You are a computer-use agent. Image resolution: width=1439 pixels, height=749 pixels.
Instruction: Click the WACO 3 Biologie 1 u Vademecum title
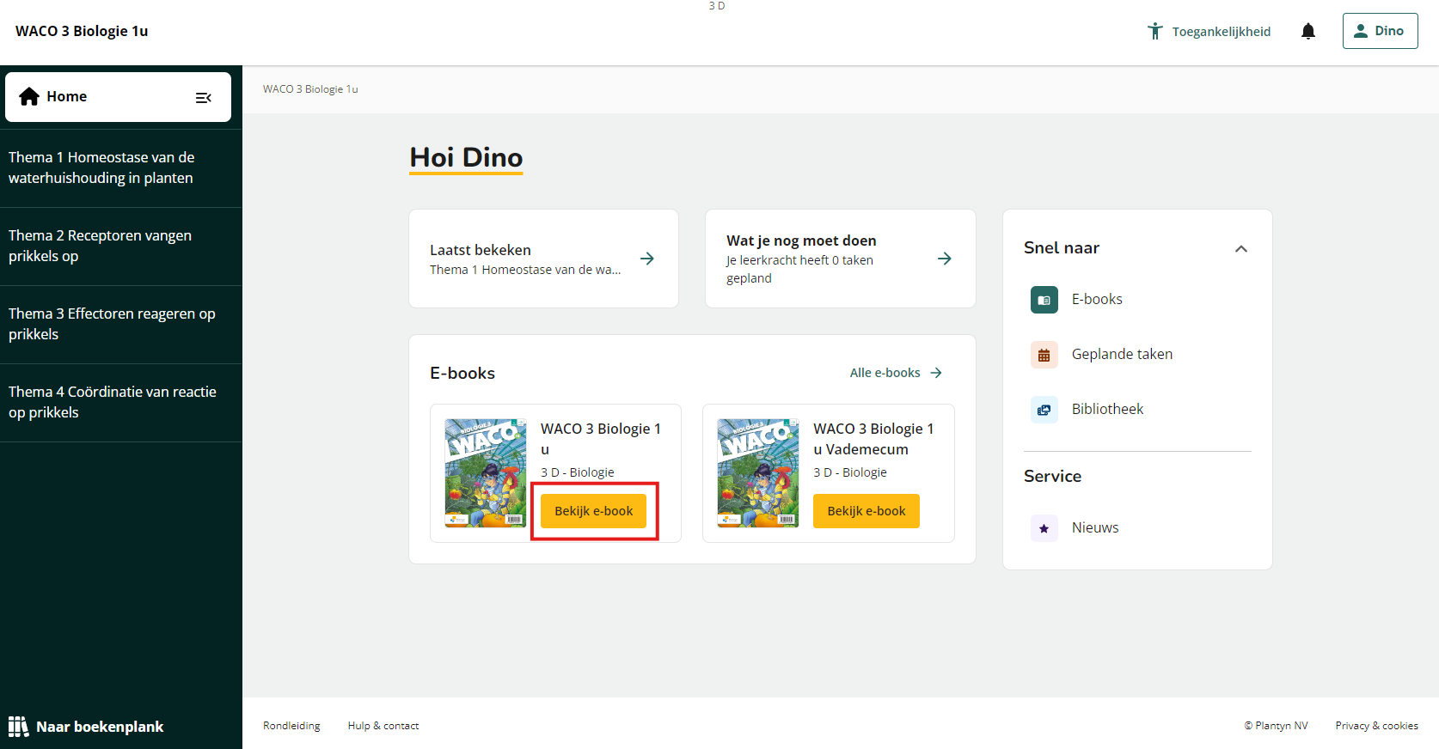point(873,439)
